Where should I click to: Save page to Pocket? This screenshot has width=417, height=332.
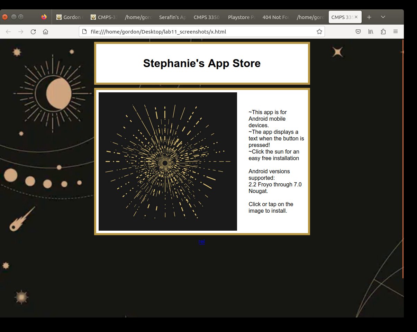pyautogui.click(x=359, y=32)
